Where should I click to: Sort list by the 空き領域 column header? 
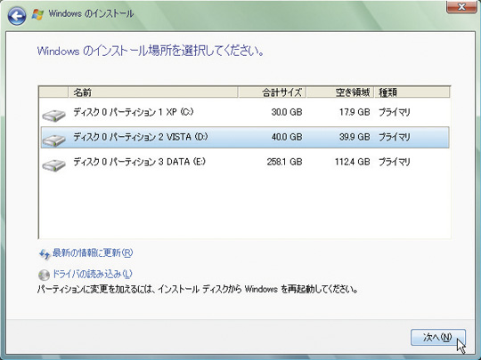click(340, 92)
